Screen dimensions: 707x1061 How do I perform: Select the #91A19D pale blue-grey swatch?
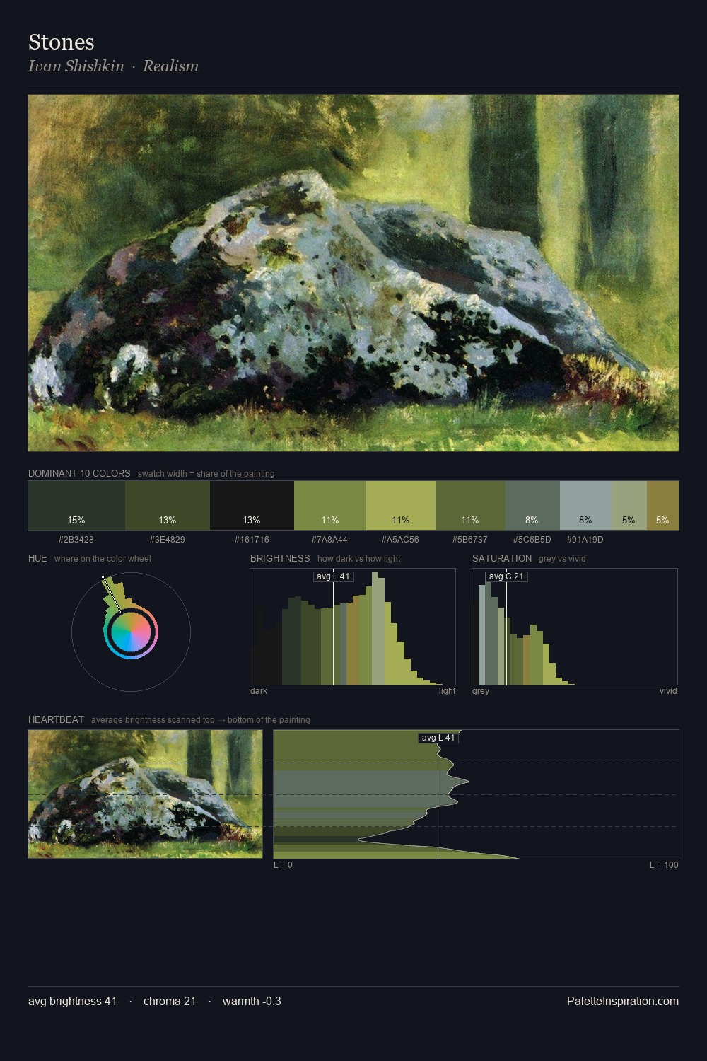(585, 506)
